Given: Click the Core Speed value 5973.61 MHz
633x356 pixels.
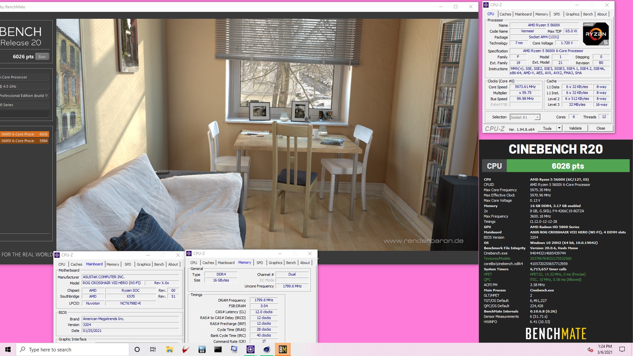Looking at the screenshot, I should coord(525,87).
